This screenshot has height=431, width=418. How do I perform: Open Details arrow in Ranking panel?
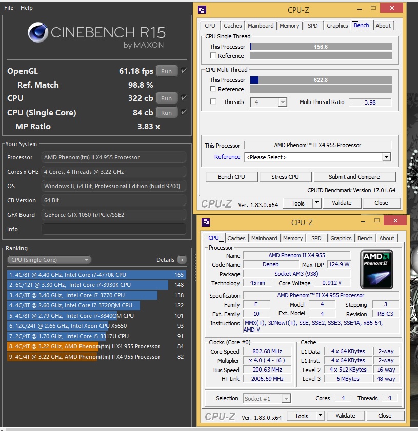(182, 260)
